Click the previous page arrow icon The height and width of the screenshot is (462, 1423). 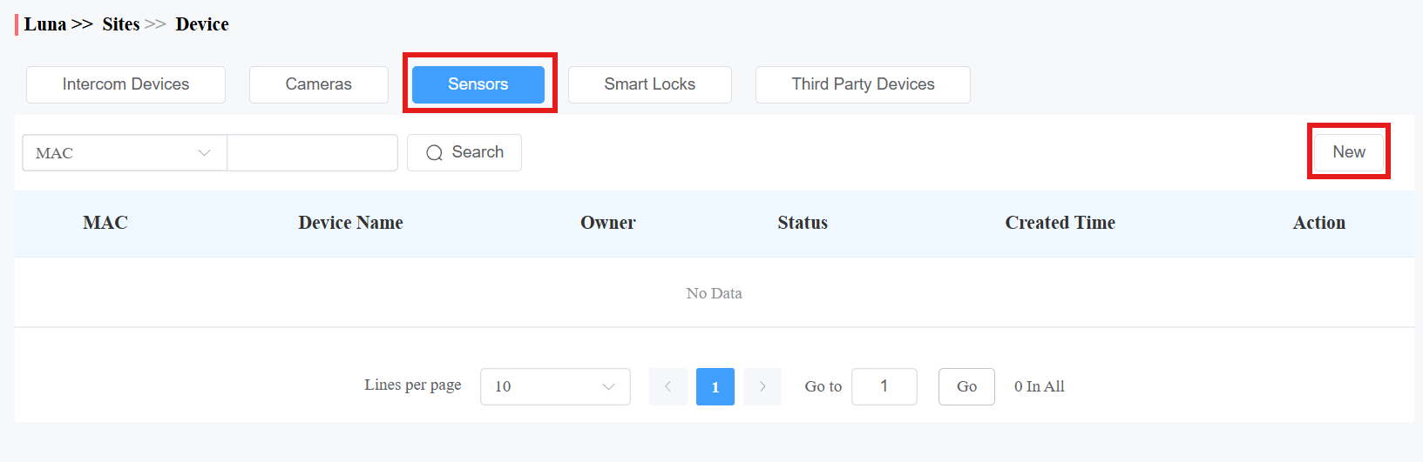(668, 386)
